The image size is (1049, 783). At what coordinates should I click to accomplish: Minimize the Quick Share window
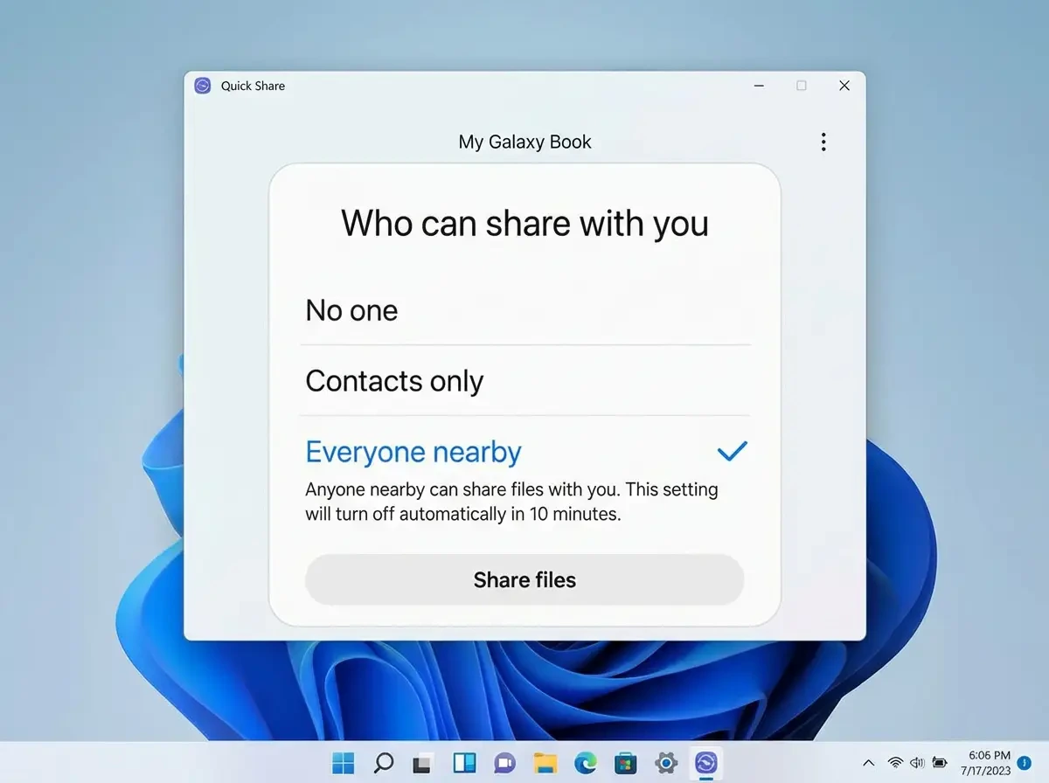[x=759, y=86]
